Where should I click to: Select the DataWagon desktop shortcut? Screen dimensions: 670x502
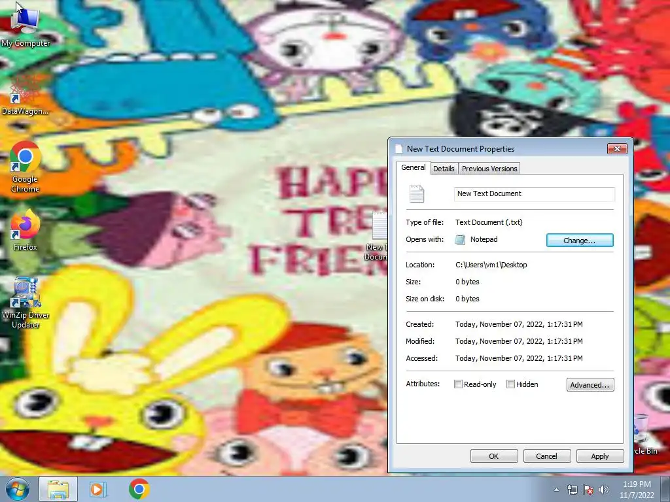(25, 95)
